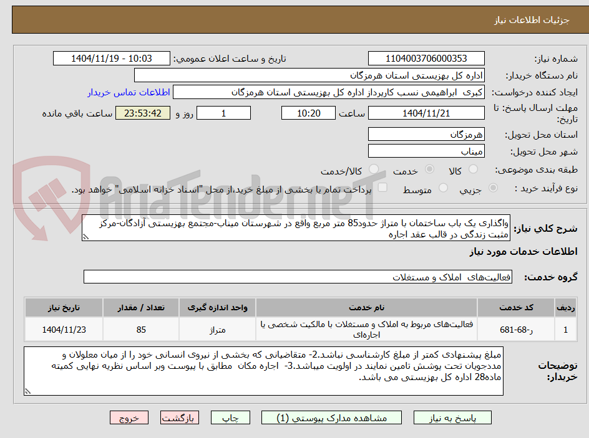Image resolution: width=589 pixels, height=438 pixels.
Task: Click the announcement date 1404/11/19 - 10:03 field
Action: point(112,59)
